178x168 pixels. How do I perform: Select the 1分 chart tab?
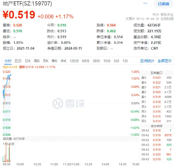pos(125,61)
